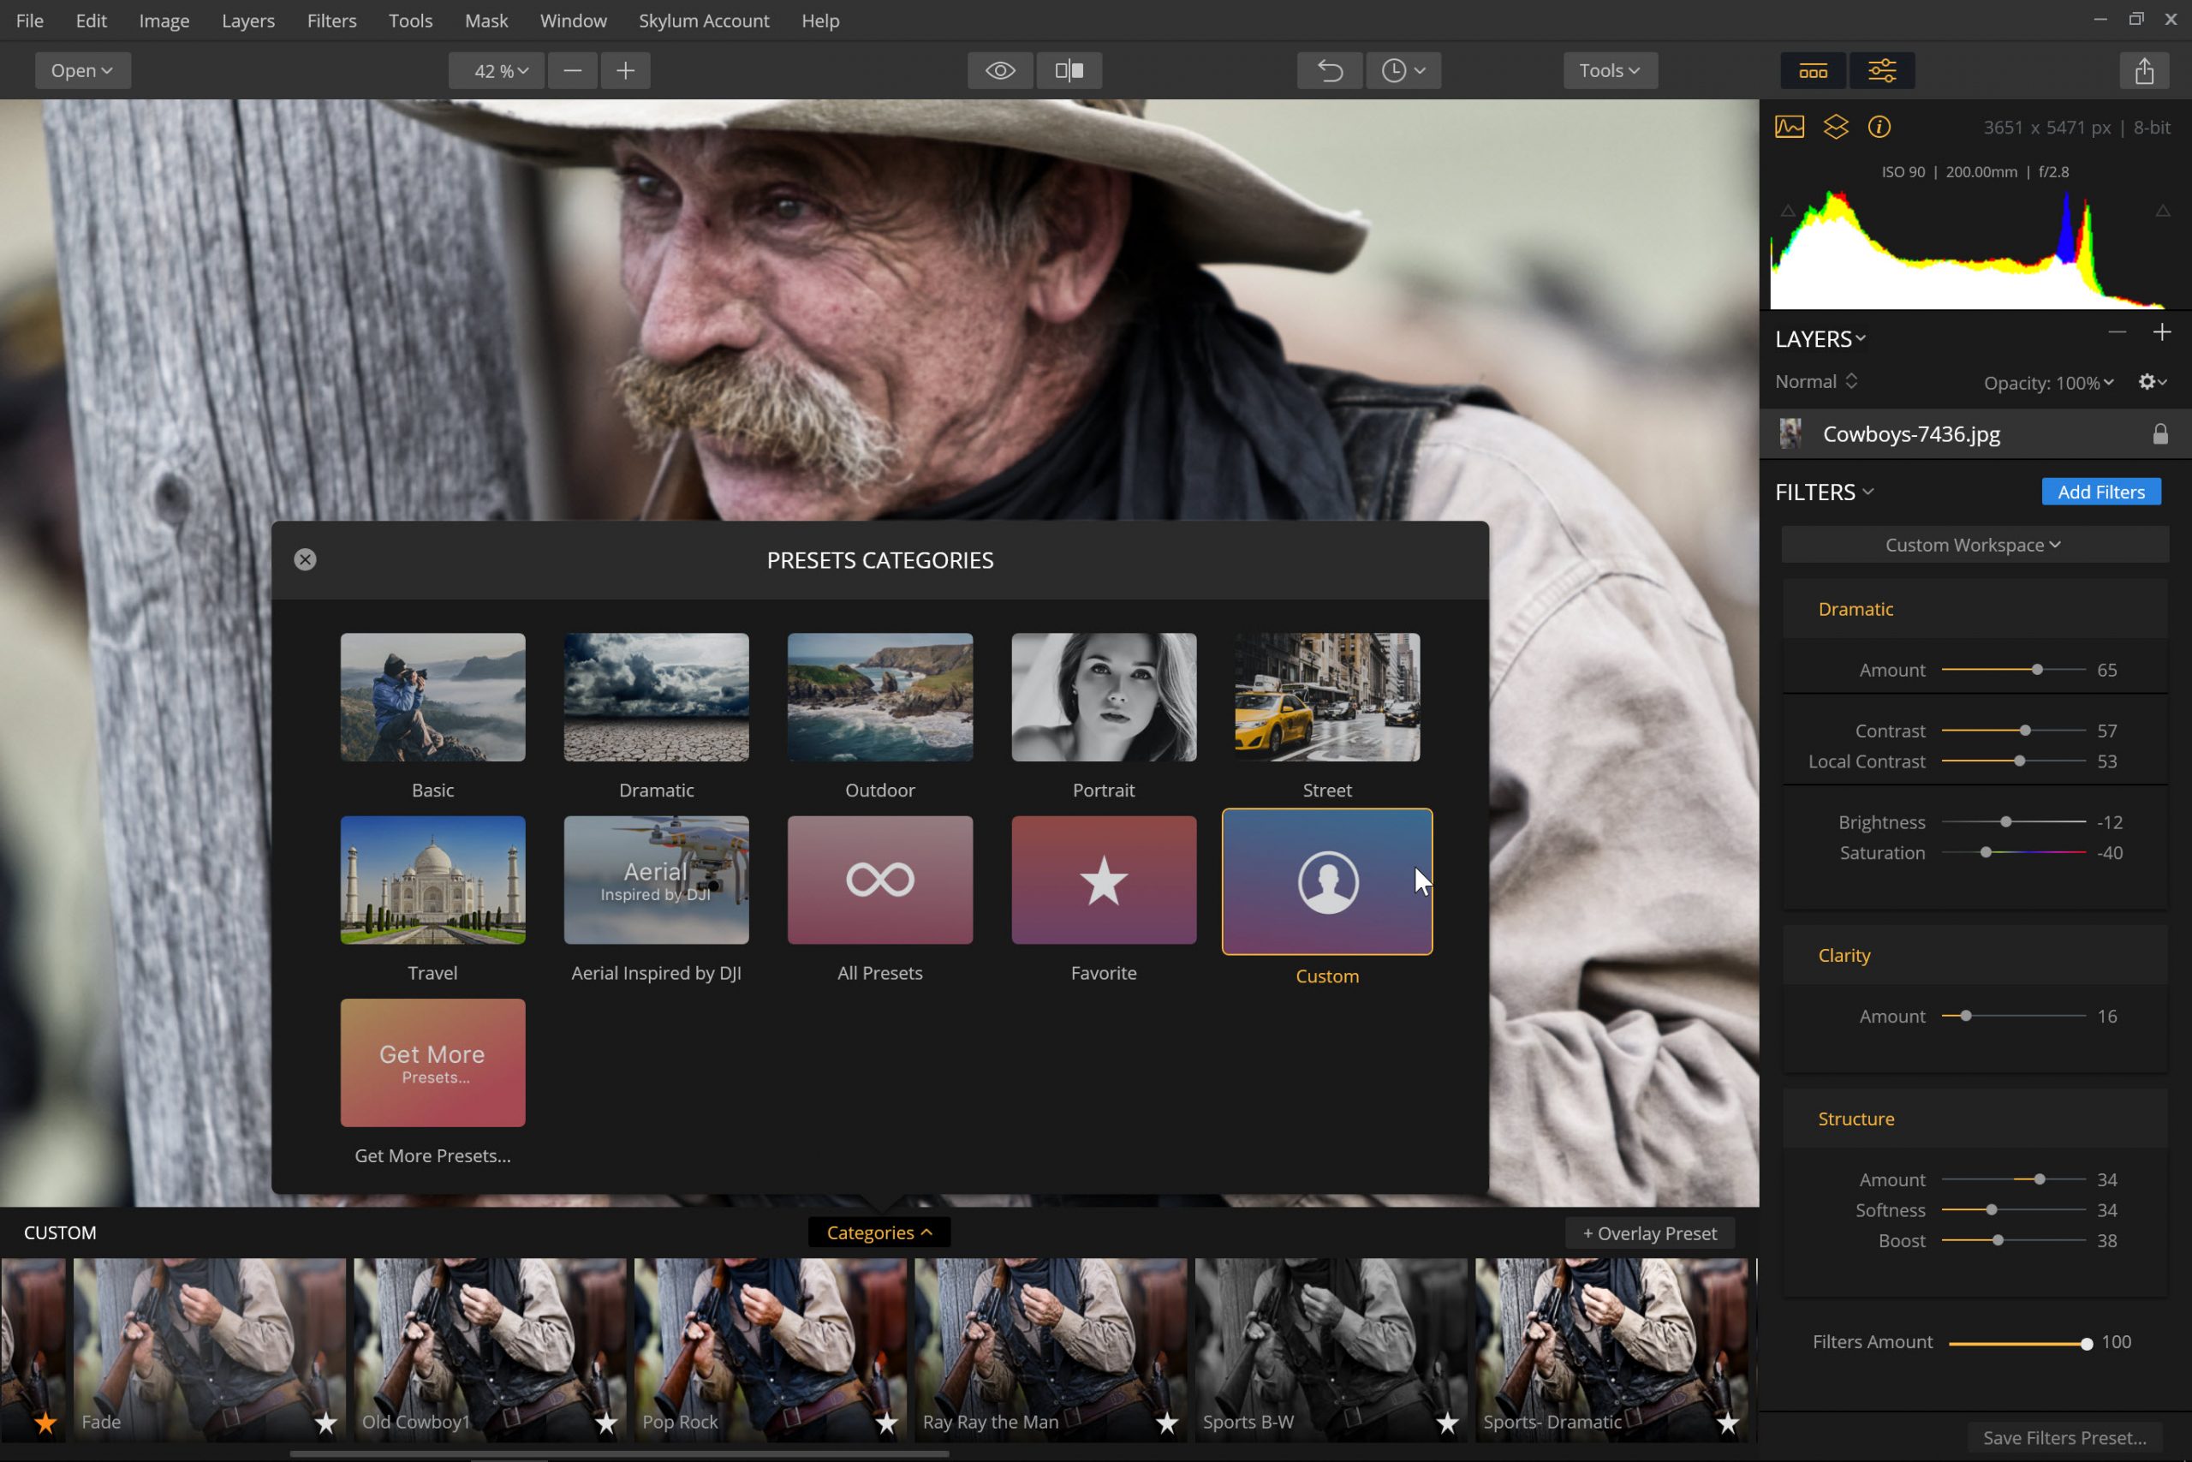
Task: Toggle the quick preview eye icon
Action: pyautogui.click(x=1000, y=71)
